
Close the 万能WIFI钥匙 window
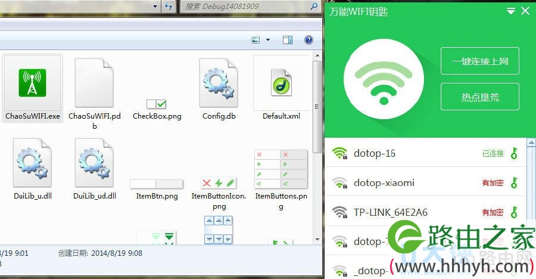[x=525, y=11]
